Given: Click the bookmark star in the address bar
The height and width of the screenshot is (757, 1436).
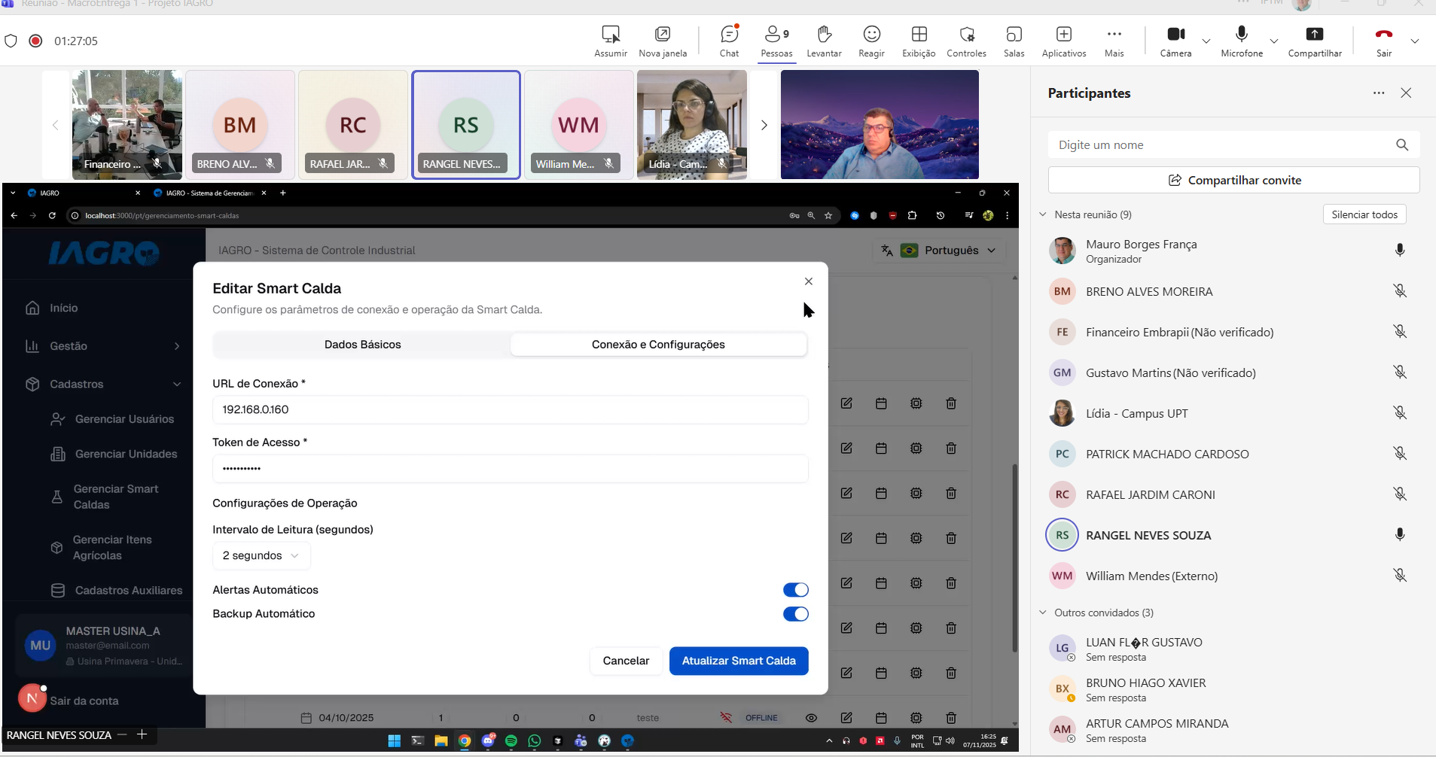Looking at the screenshot, I should tap(828, 216).
